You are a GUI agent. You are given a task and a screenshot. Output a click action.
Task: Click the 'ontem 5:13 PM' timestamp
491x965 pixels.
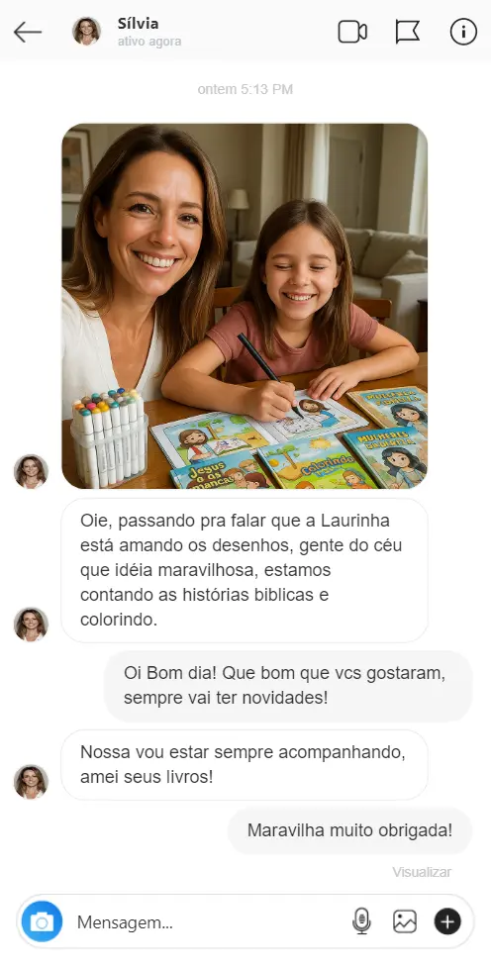click(x=245, y=89)
